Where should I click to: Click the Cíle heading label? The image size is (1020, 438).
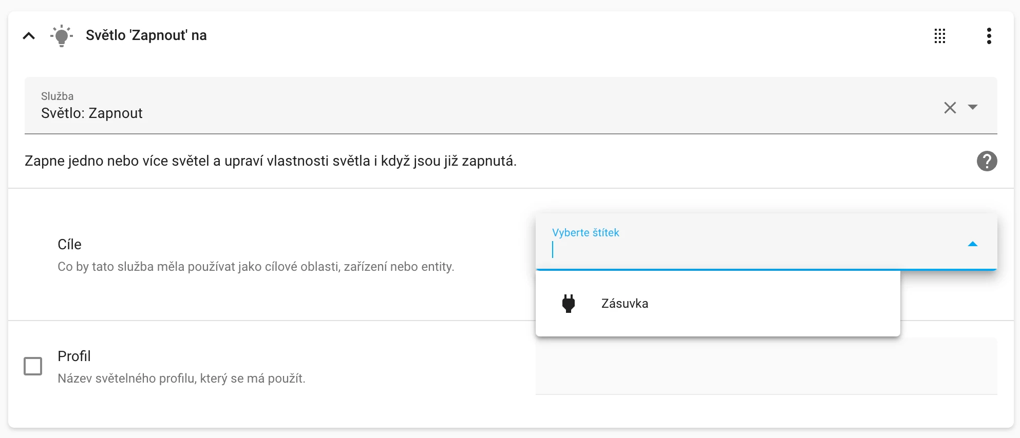click(x=70, y=244)
